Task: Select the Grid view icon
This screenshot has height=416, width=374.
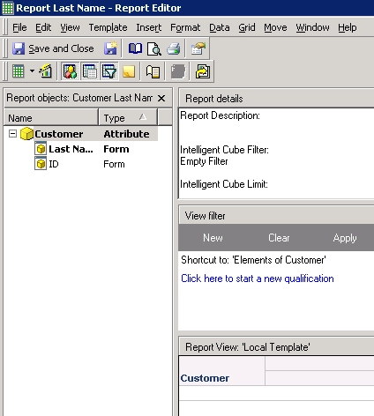Action: (19, 71)
